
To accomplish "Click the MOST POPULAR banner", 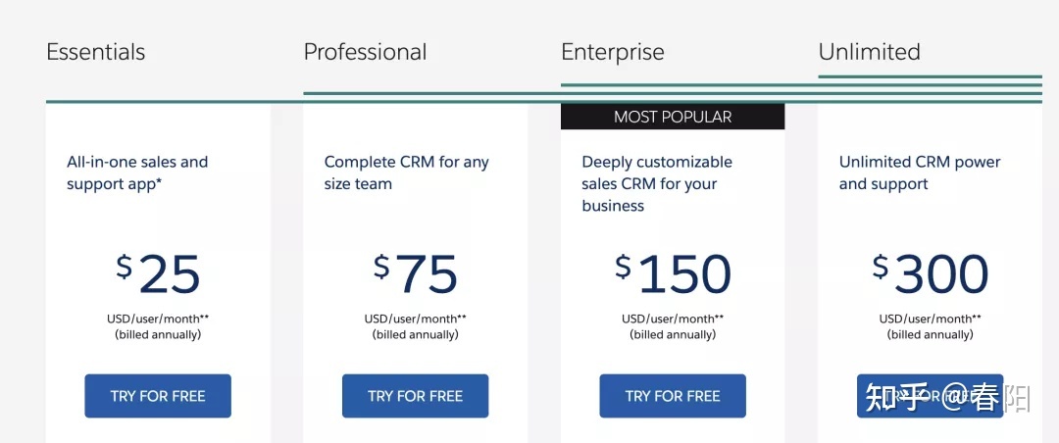I will pyautogui.click(x=672, y=117).
